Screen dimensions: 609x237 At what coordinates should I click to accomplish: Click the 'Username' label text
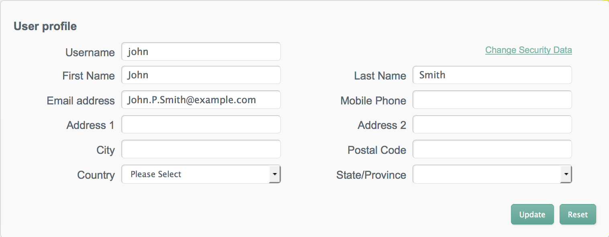point(90,53)
